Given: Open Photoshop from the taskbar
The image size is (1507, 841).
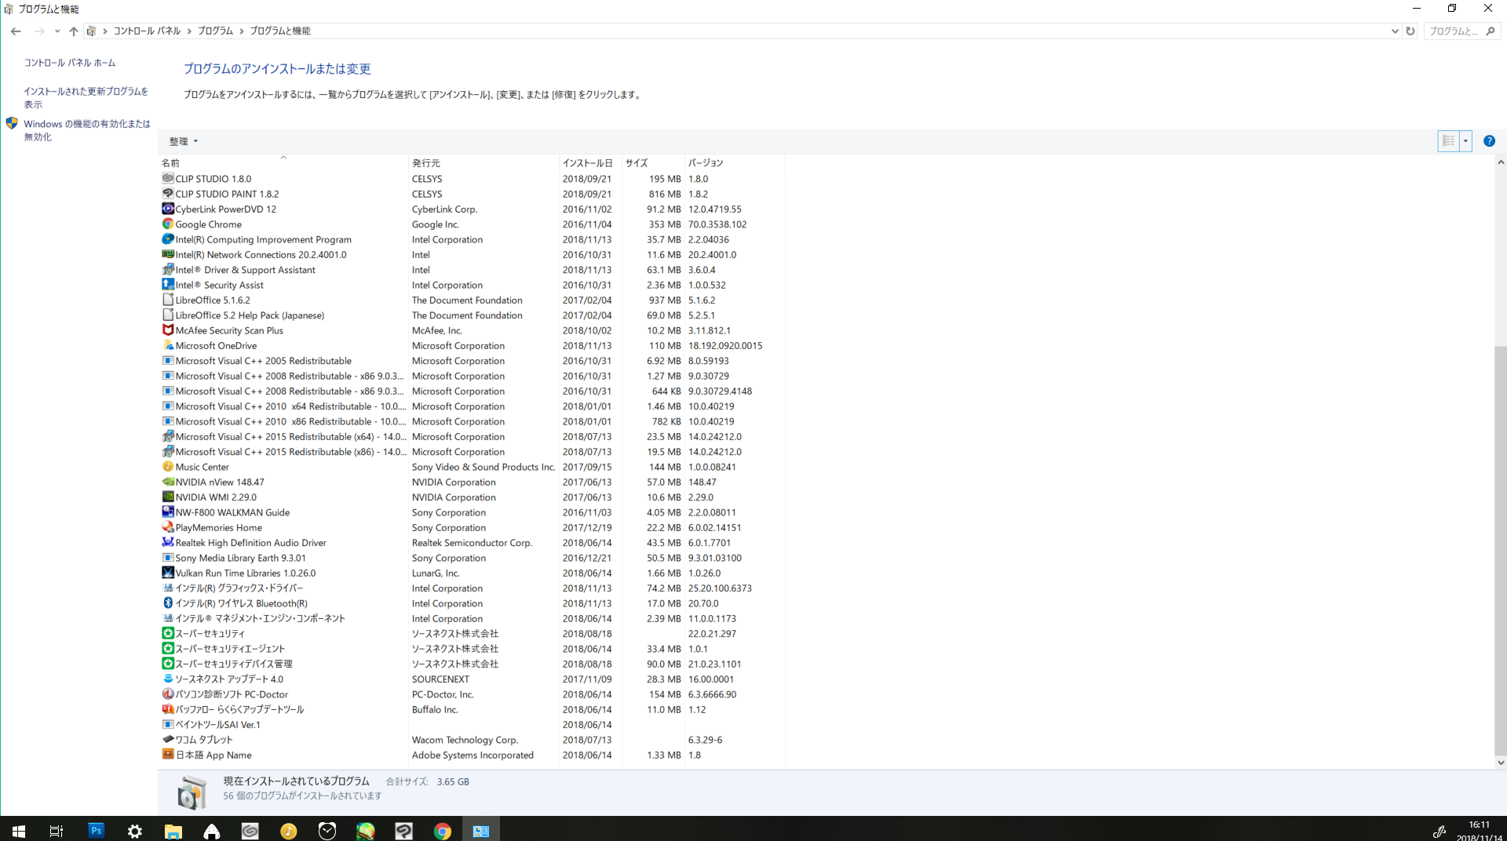Looking at the screenshot, I should click(96, 830).
